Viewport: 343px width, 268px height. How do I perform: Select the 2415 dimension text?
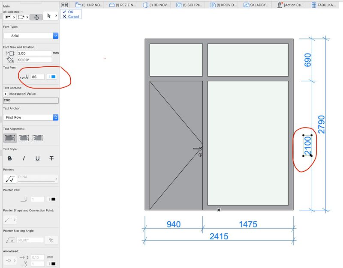click(219, 236)
